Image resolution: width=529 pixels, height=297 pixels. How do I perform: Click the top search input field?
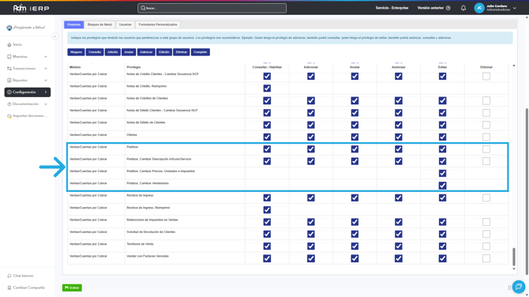click(x=212, y=8)
